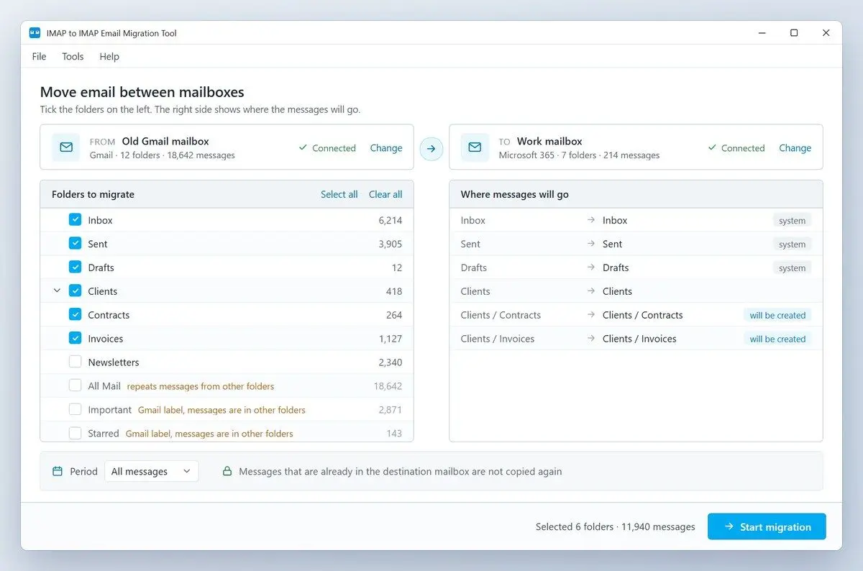Image resolution: width=863 pixels, height=571 pixels.
Task: Click the Newsletters message count 2,340
Action: point(391,362)
